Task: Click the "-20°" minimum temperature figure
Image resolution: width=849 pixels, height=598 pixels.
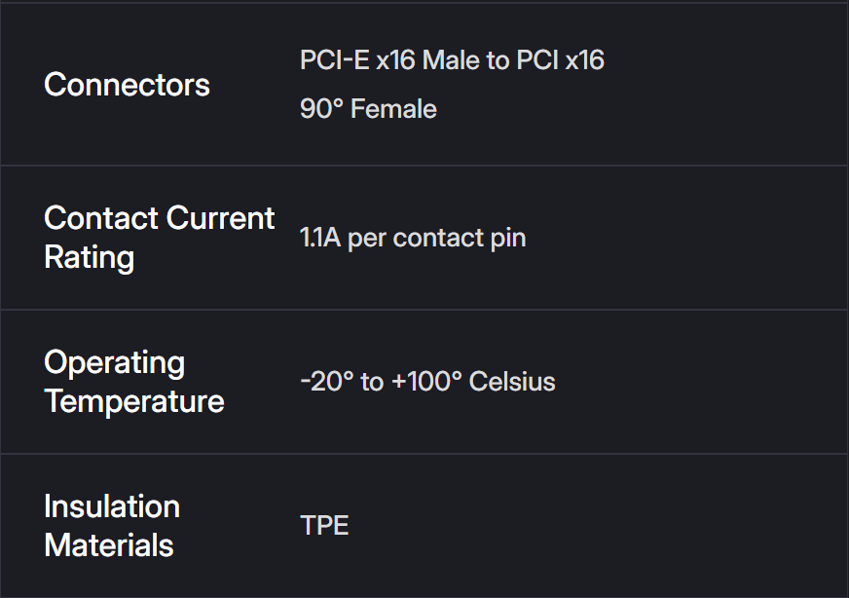Action: click(x=326, y=382)
